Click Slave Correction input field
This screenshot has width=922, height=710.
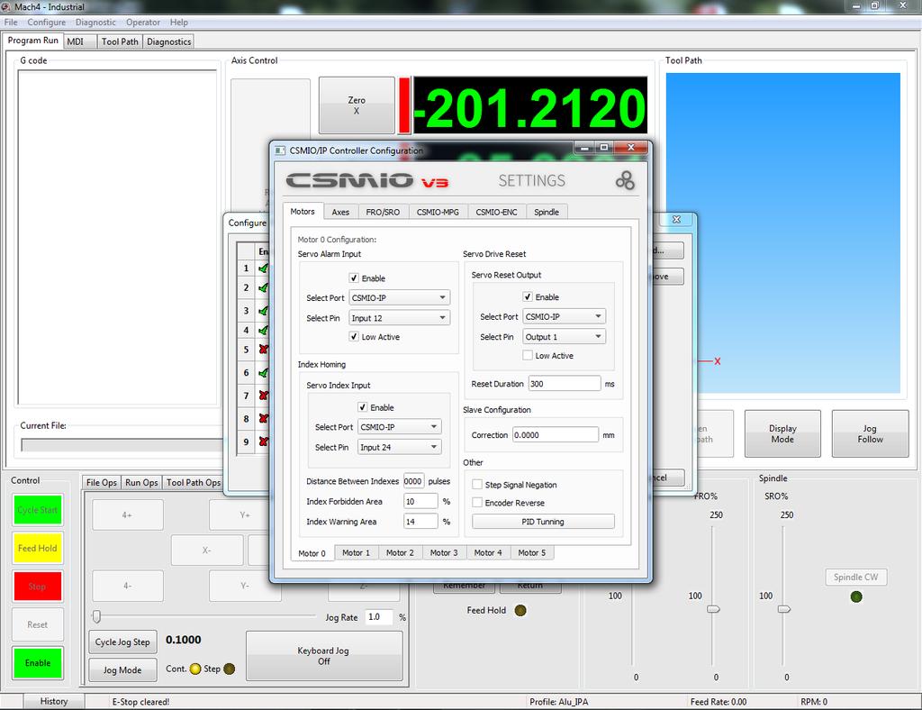pos(556,434)
